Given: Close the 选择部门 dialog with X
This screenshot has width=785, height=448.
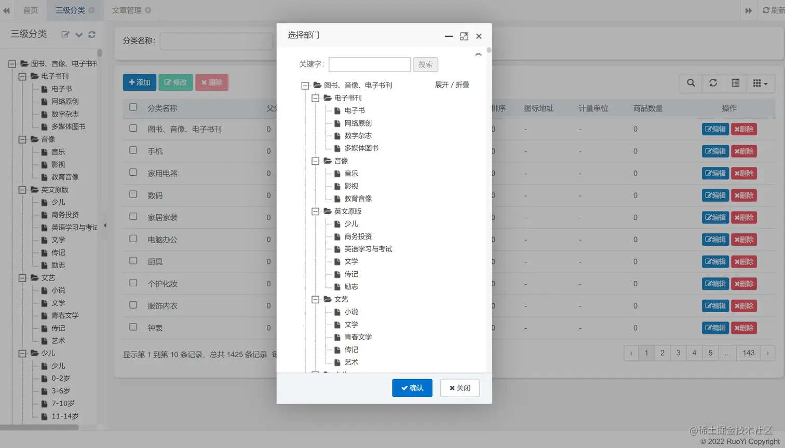Looking at the screenshot, I should tap(479, 36).
